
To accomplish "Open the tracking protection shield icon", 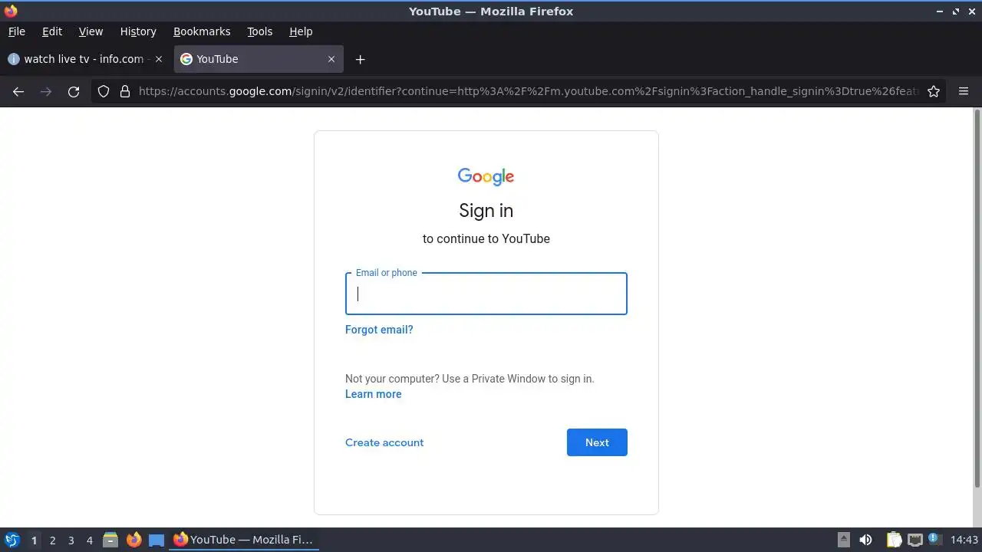I will pyautogui.click(x=104, y=91).
